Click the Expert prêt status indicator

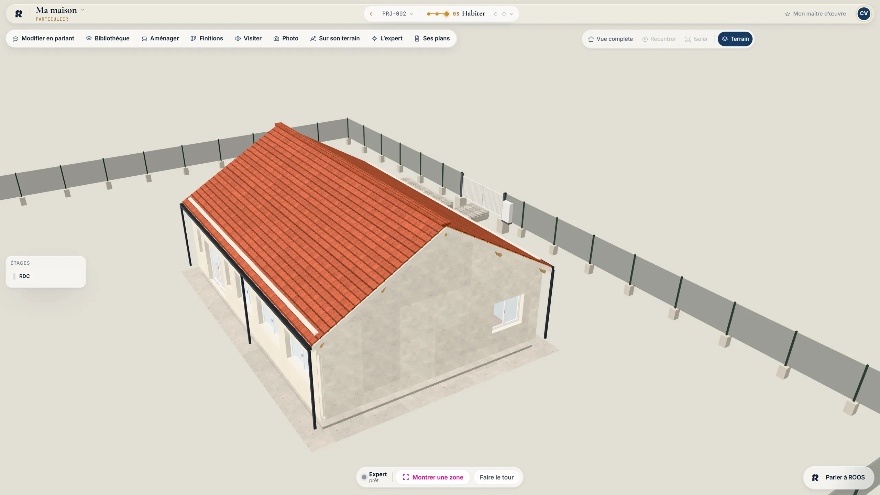click(374, 477)
